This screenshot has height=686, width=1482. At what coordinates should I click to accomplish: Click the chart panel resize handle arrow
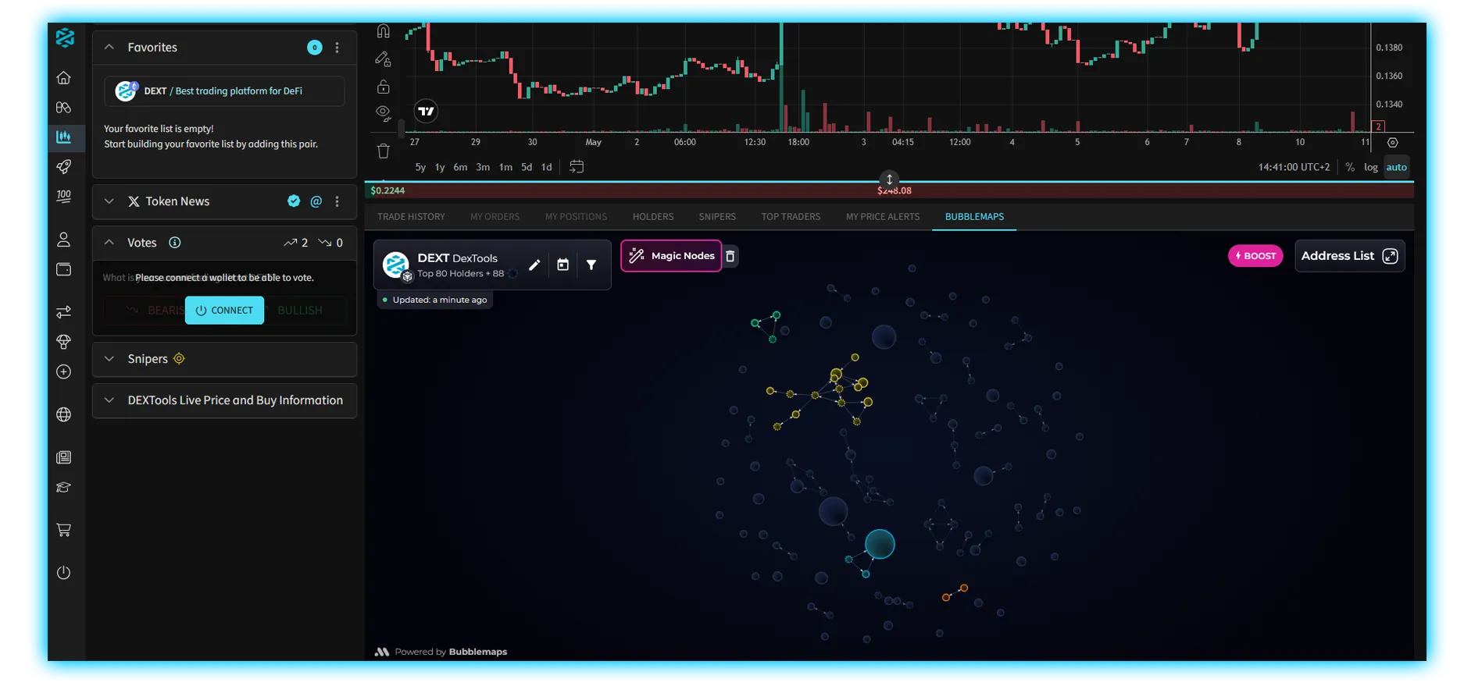click(x=889, y=179)
